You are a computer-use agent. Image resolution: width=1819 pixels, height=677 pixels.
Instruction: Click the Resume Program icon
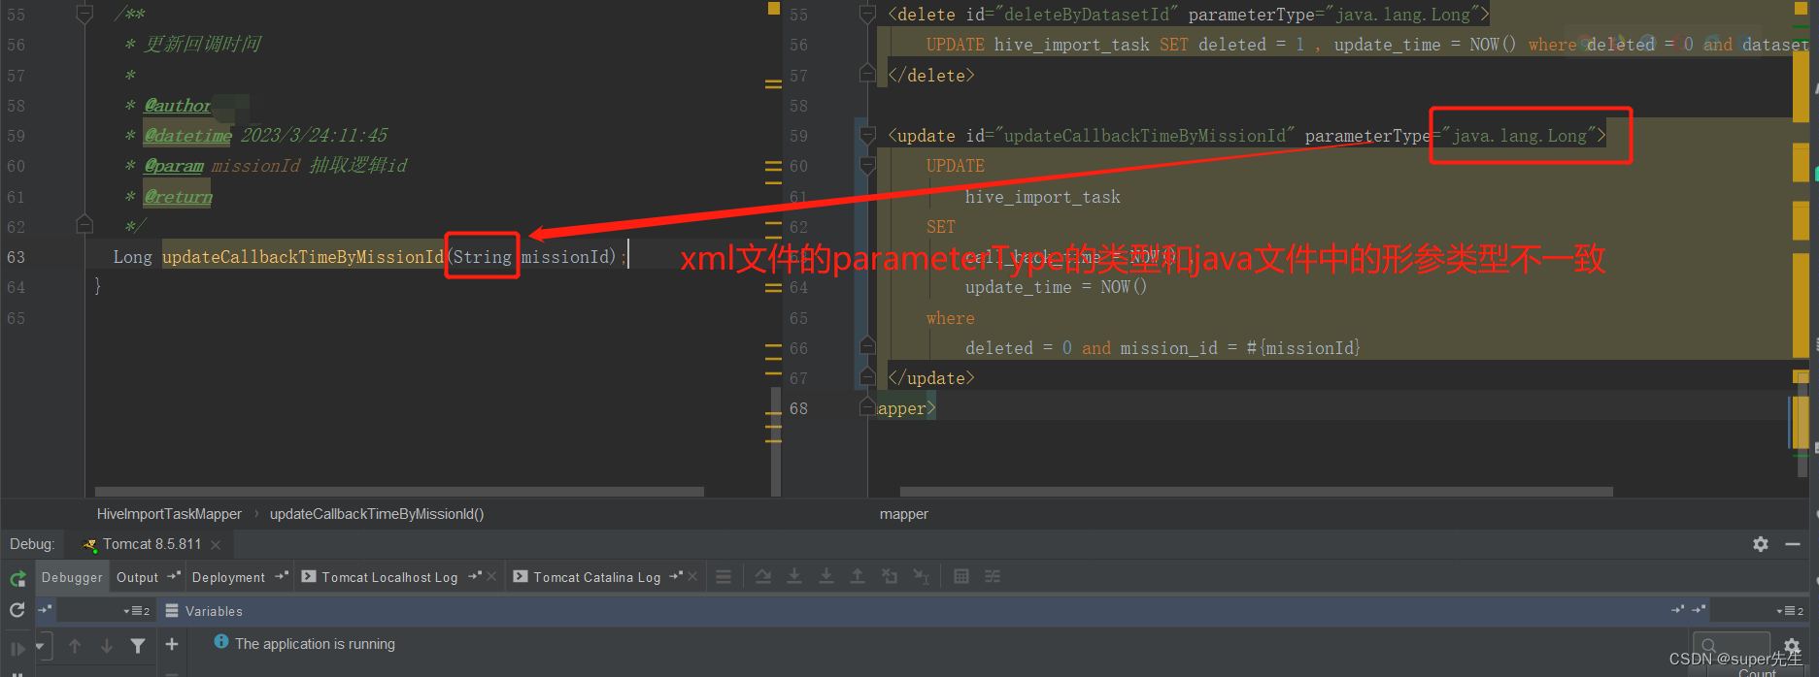(17, 648)
